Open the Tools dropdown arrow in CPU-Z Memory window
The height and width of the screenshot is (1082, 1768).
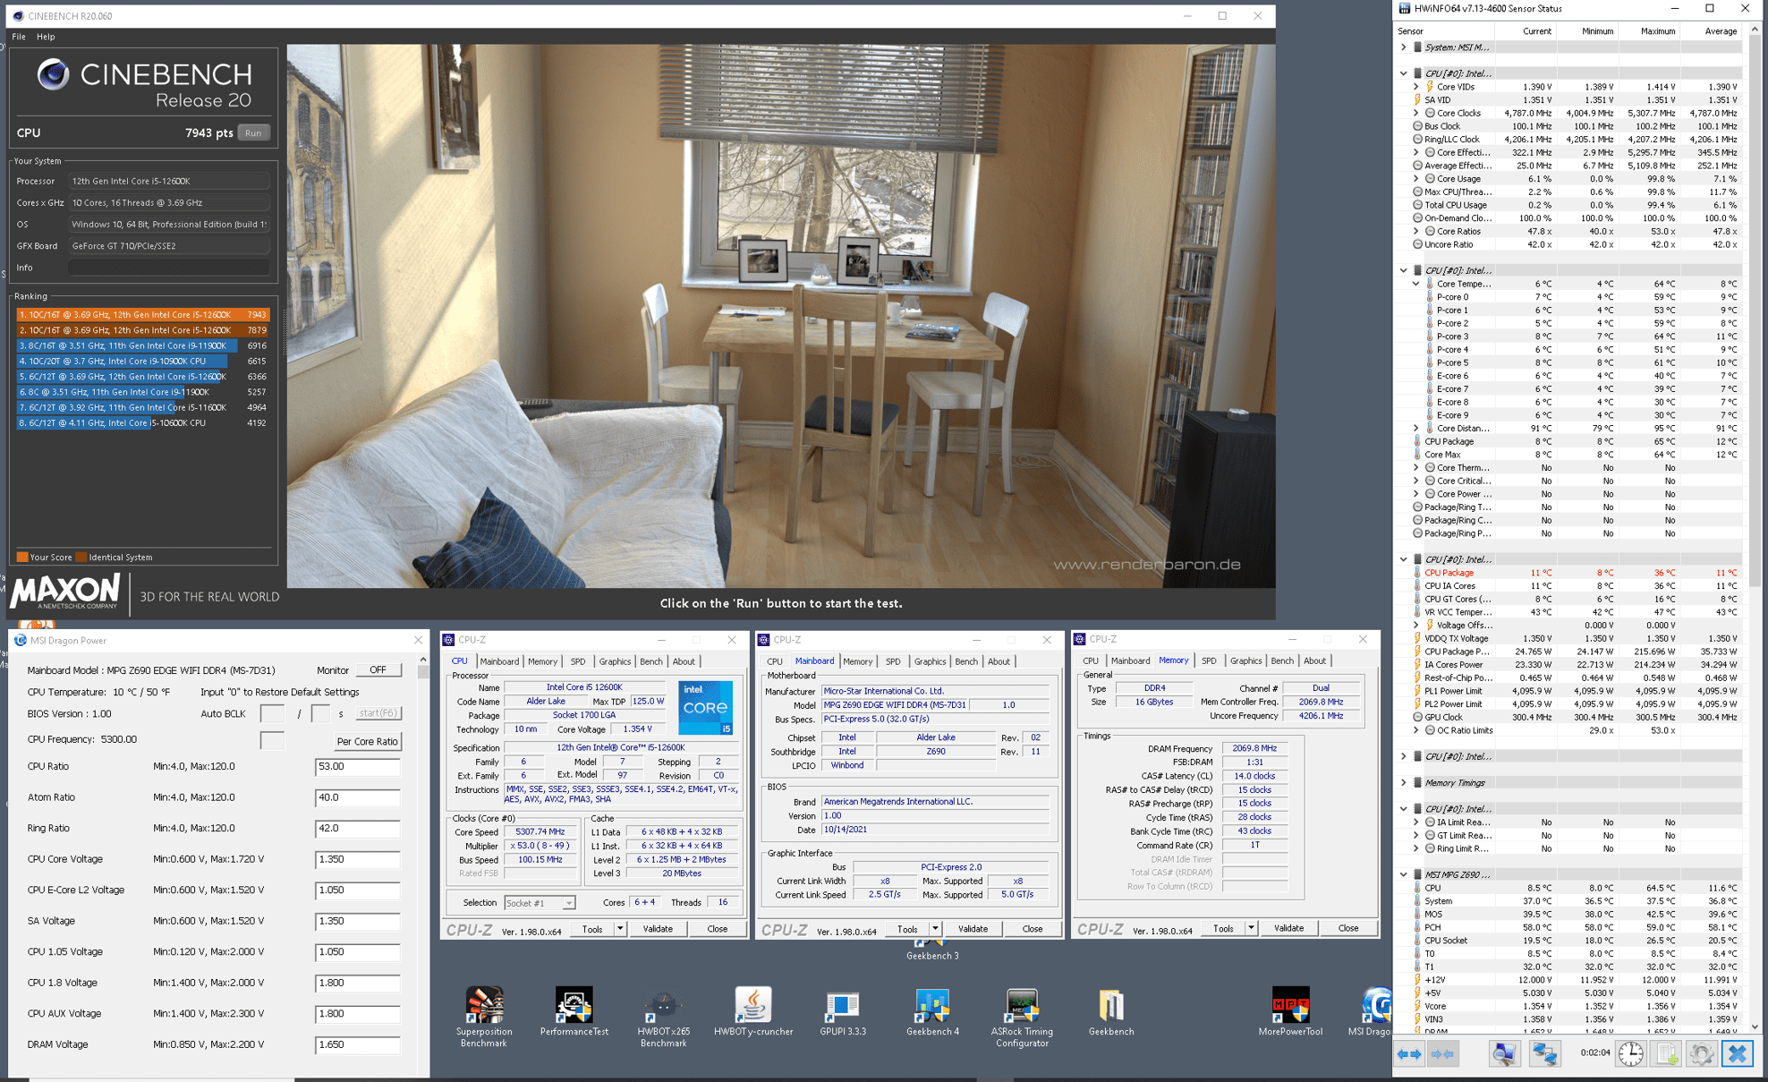pyautogui.click(x=1251, y=928)
